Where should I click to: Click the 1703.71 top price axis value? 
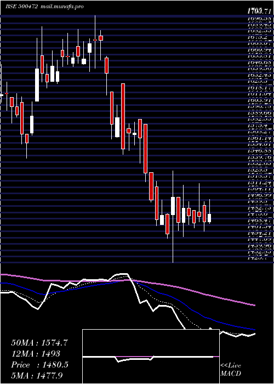pos(259,11)
